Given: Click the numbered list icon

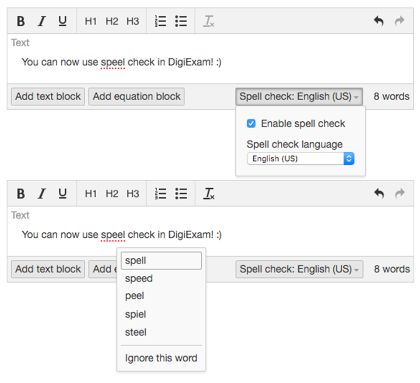Looking at the screenshot, I should [160, 21].
